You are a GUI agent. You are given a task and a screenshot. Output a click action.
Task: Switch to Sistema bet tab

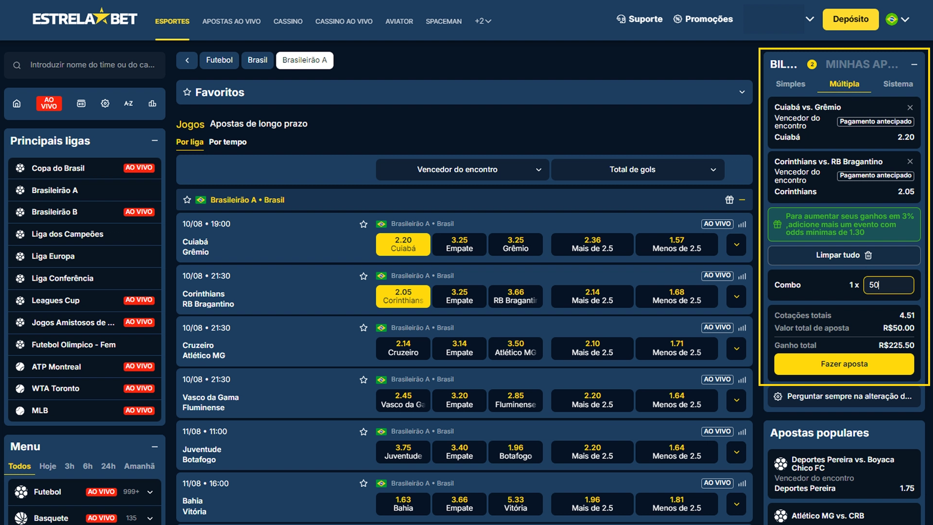898,84
